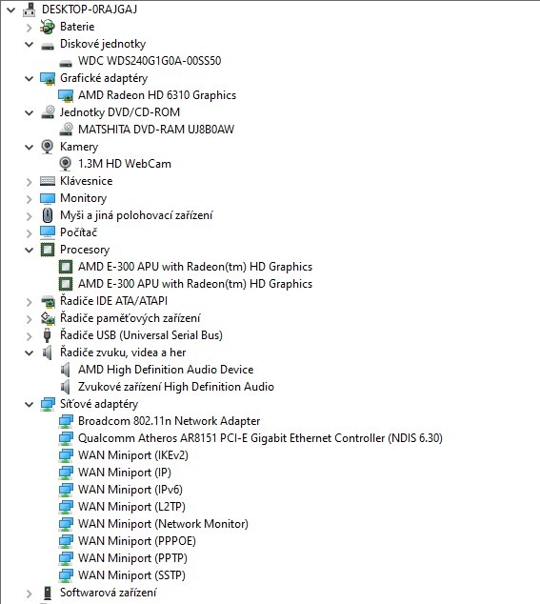
Task: Click the icon beside Řadiče IDE ATA/ATAPI
Action: click(x=48, y=301)
